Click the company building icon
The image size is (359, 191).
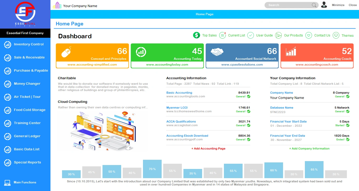click(x=57, y=5)
